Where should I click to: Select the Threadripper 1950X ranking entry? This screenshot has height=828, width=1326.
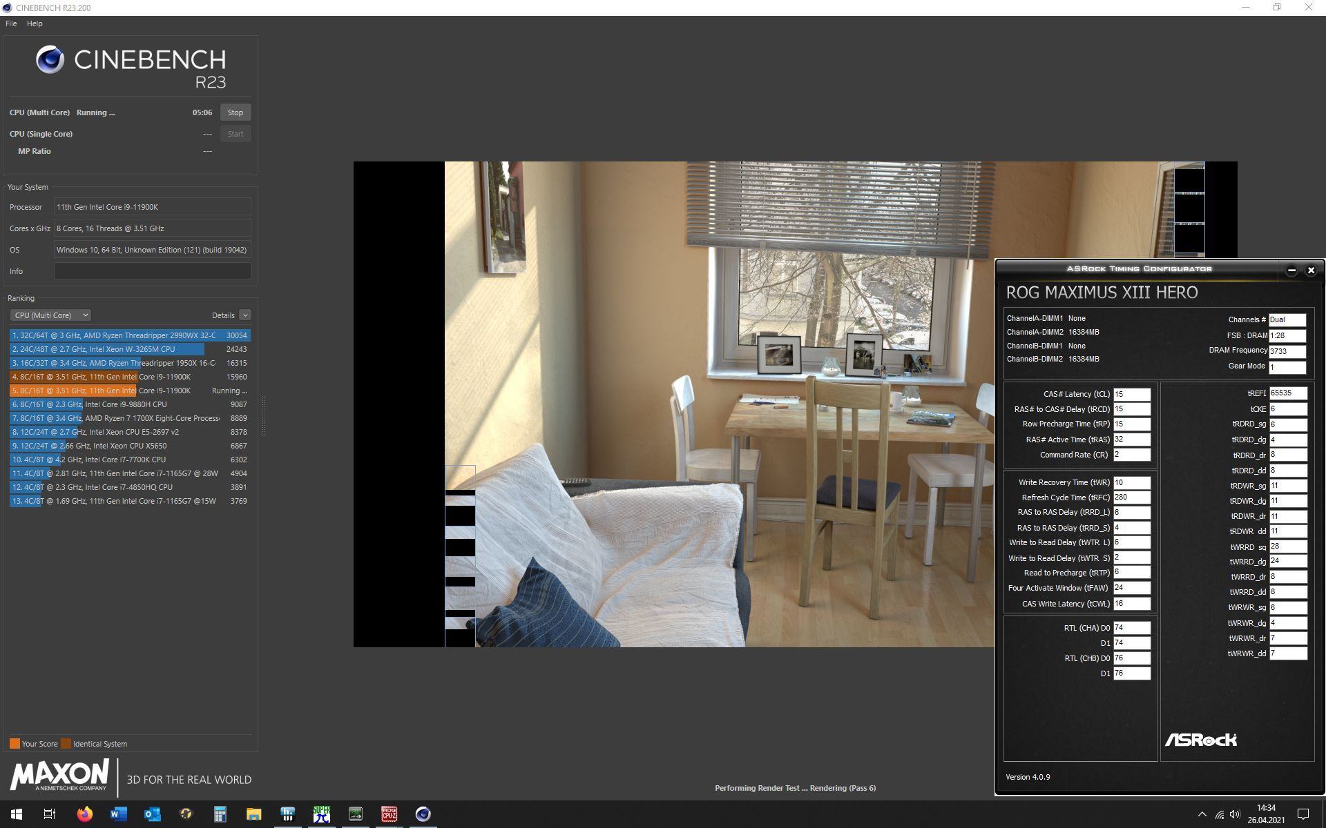[x=130, y=363]
